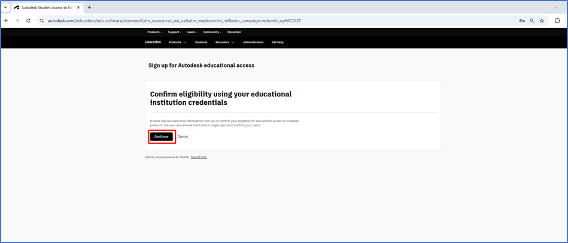Screen dimensions: 568x243
Task: Click the password manager key icon
Action: [522, 20]
